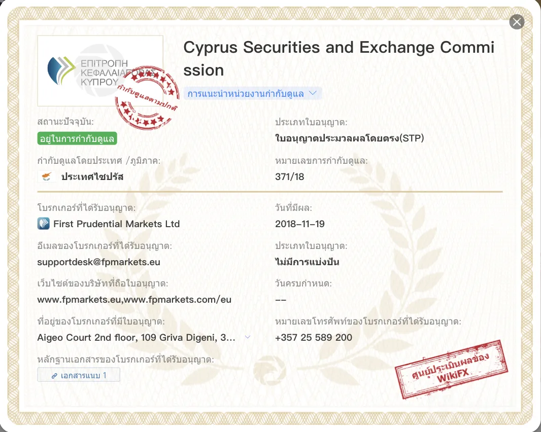Click the green regulated status badge
Image resolution: width=541 pixels, height=432 pixels.
[77, 138]
